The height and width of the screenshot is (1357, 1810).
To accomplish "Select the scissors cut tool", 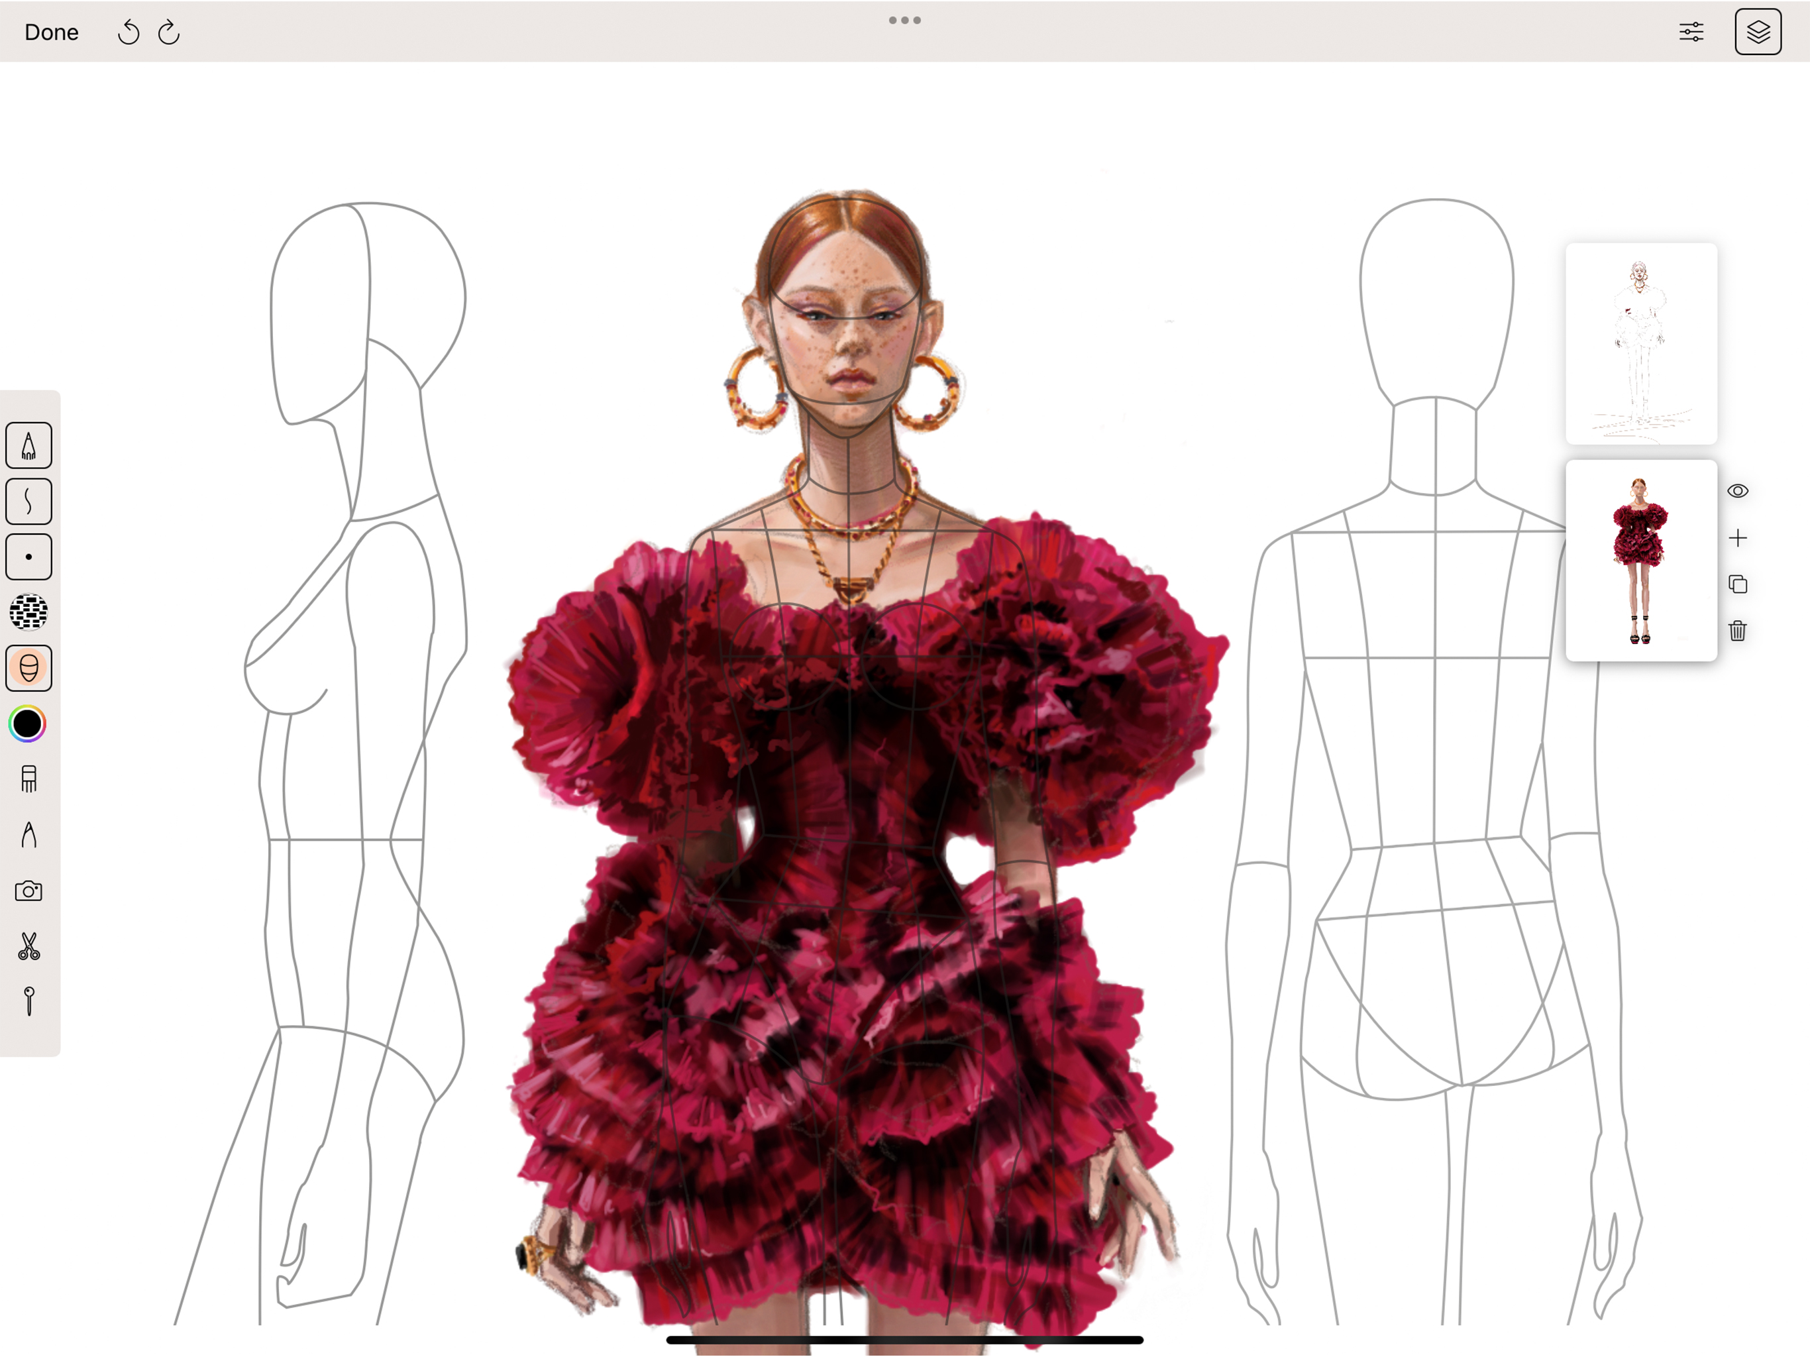I will 28,946.
